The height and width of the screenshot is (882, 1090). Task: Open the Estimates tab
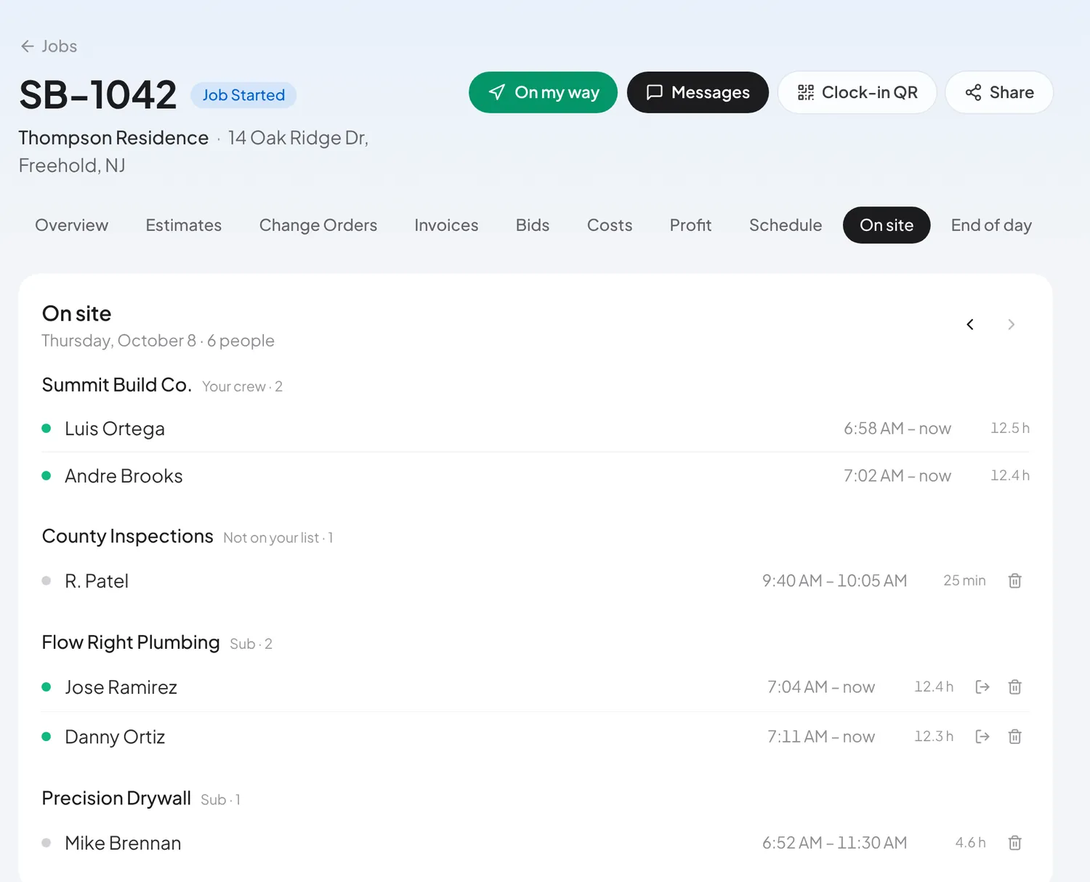(x=184, y=225)
